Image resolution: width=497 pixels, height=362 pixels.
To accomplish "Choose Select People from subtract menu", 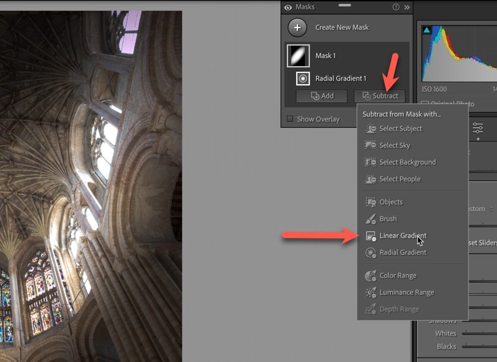I will coord(413,179).
